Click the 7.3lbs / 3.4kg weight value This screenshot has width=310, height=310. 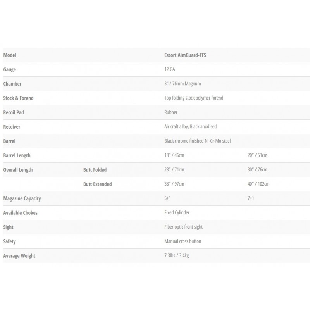[179, 256]
